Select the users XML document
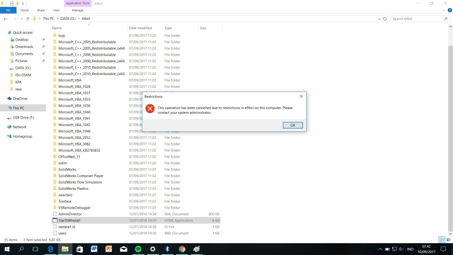The height and width of the screenshot is (255, 453). tap(62, 233)
